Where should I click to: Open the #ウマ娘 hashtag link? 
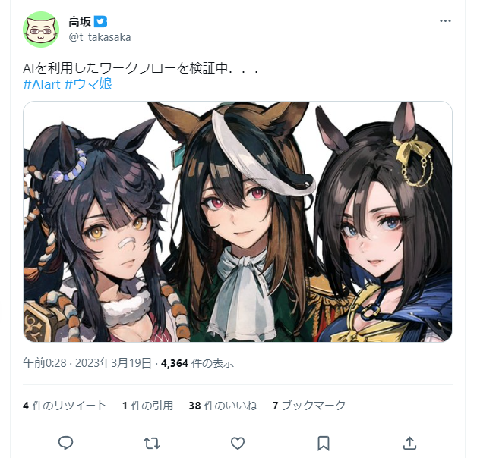(89, 84)
